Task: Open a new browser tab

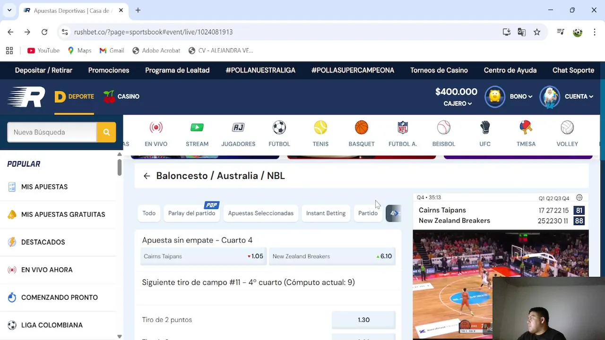Action: (138, 10)
